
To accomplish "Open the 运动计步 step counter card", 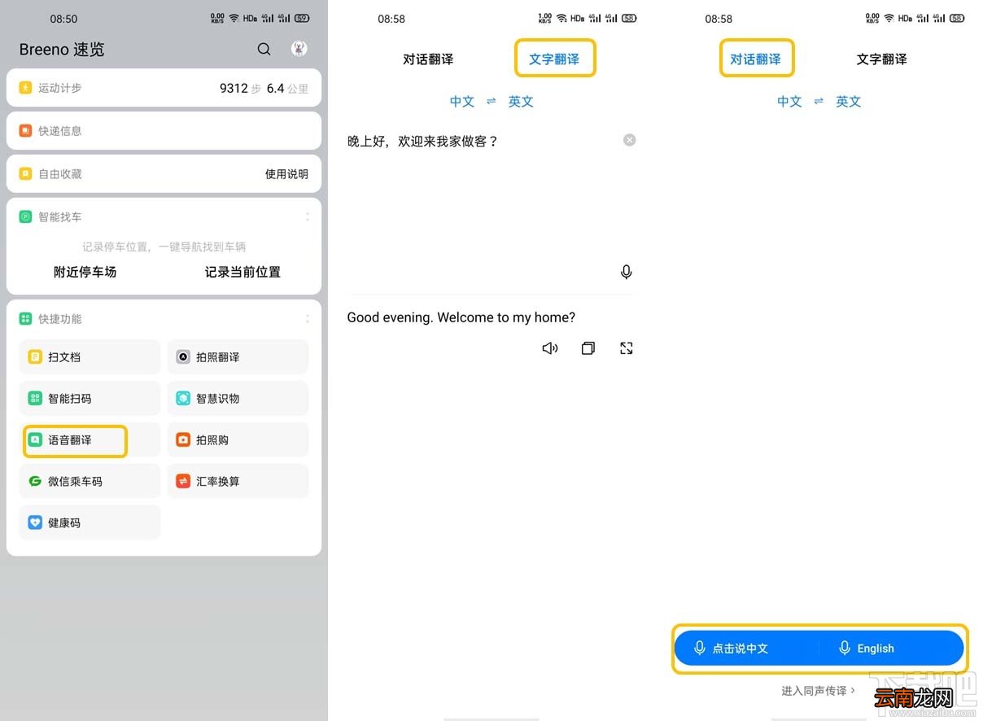I will pyautogui.click(x=164, y=88).
